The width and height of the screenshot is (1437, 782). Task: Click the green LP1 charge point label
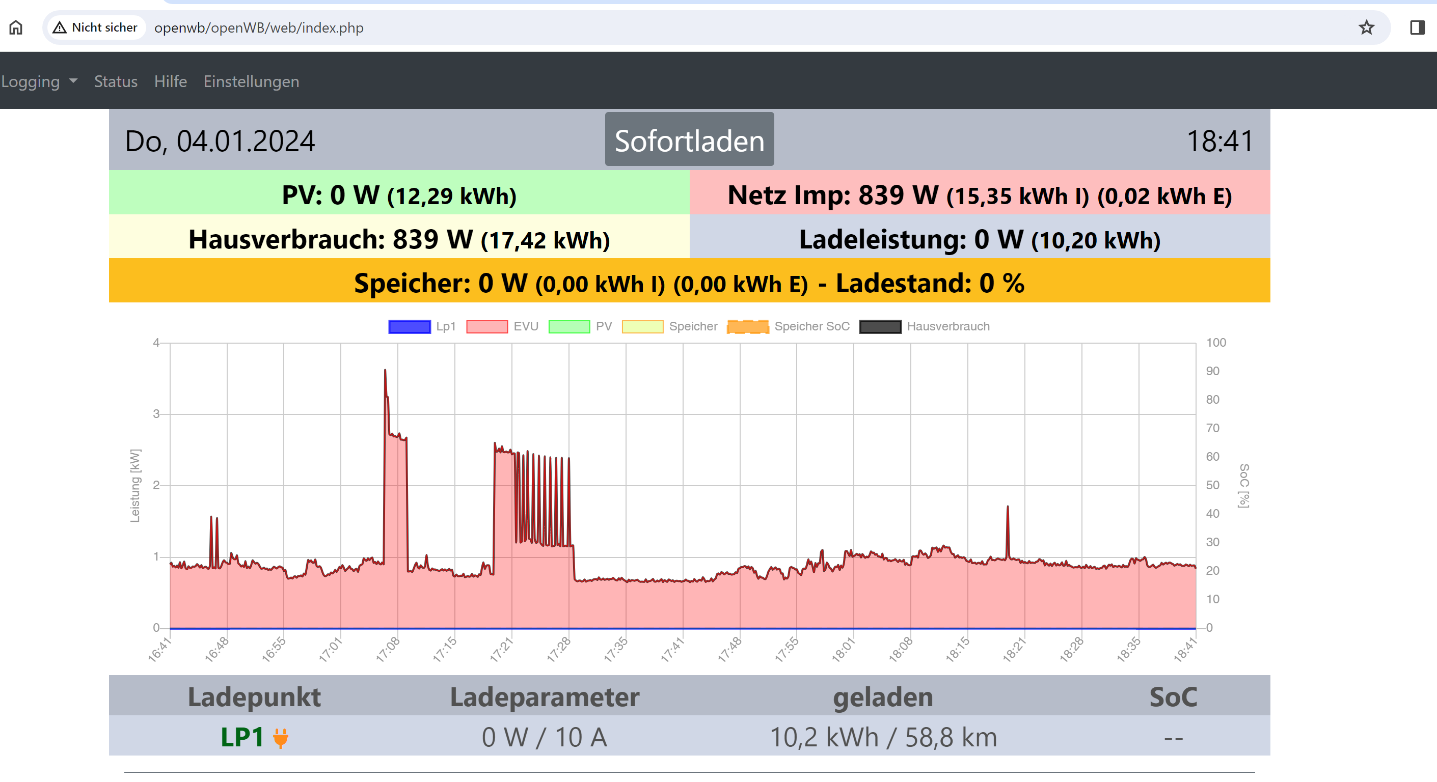click(241, 737)
